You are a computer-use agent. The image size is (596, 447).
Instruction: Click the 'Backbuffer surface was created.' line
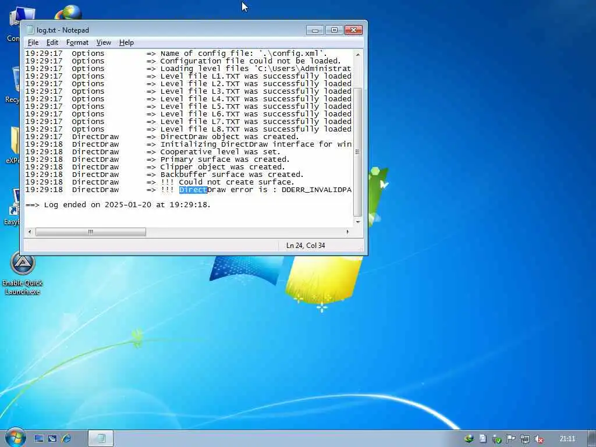pos(164,175)
